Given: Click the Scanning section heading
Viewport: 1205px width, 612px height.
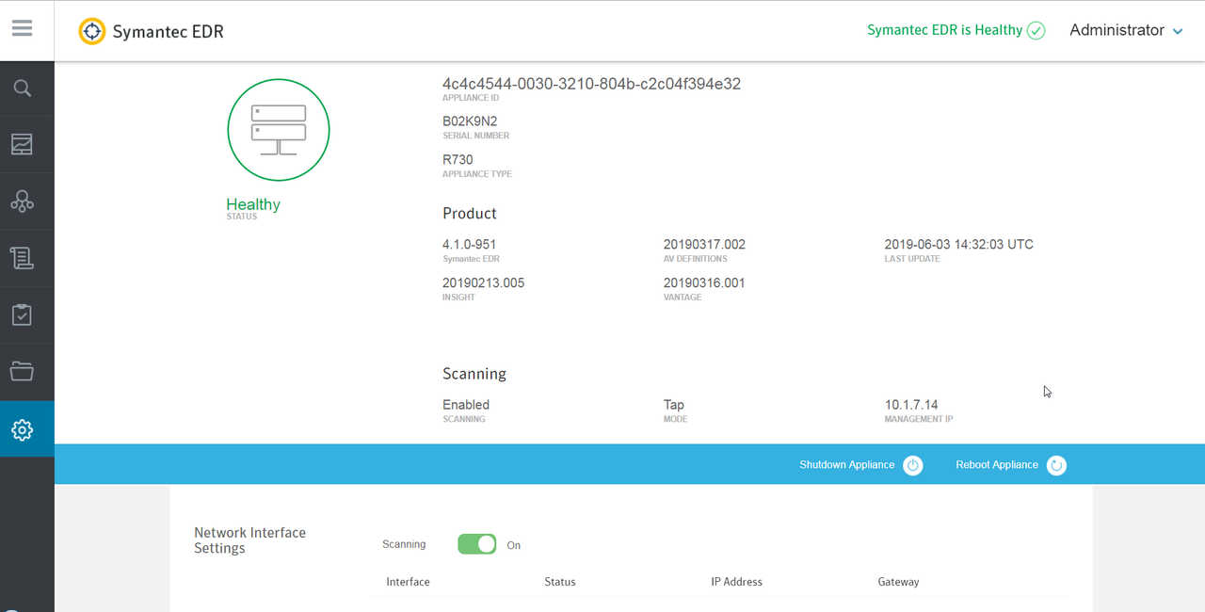Looking at the screenshot, I should [474, 374].
